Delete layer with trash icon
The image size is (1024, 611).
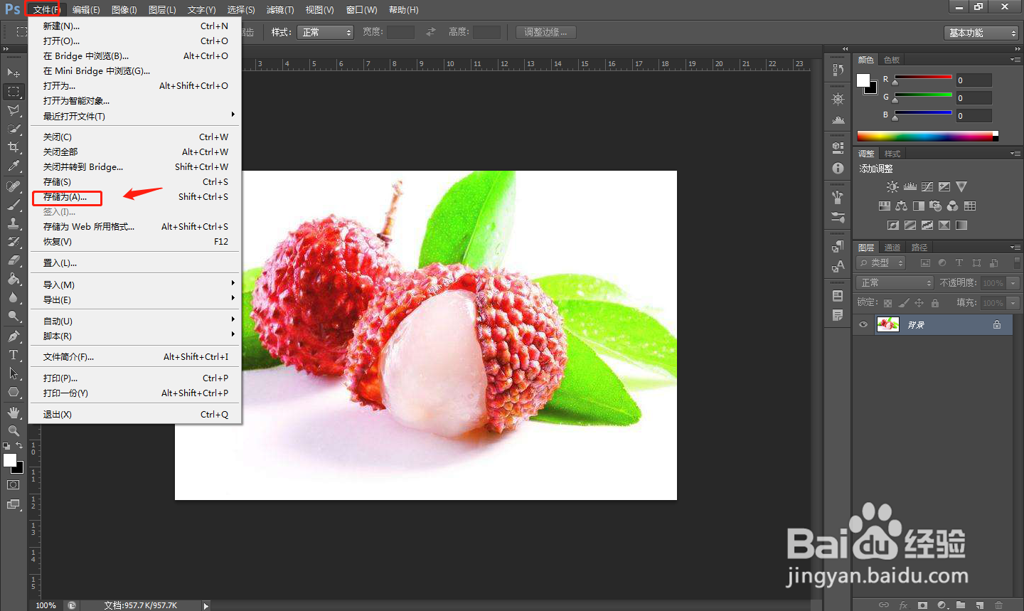pos(999,605)
